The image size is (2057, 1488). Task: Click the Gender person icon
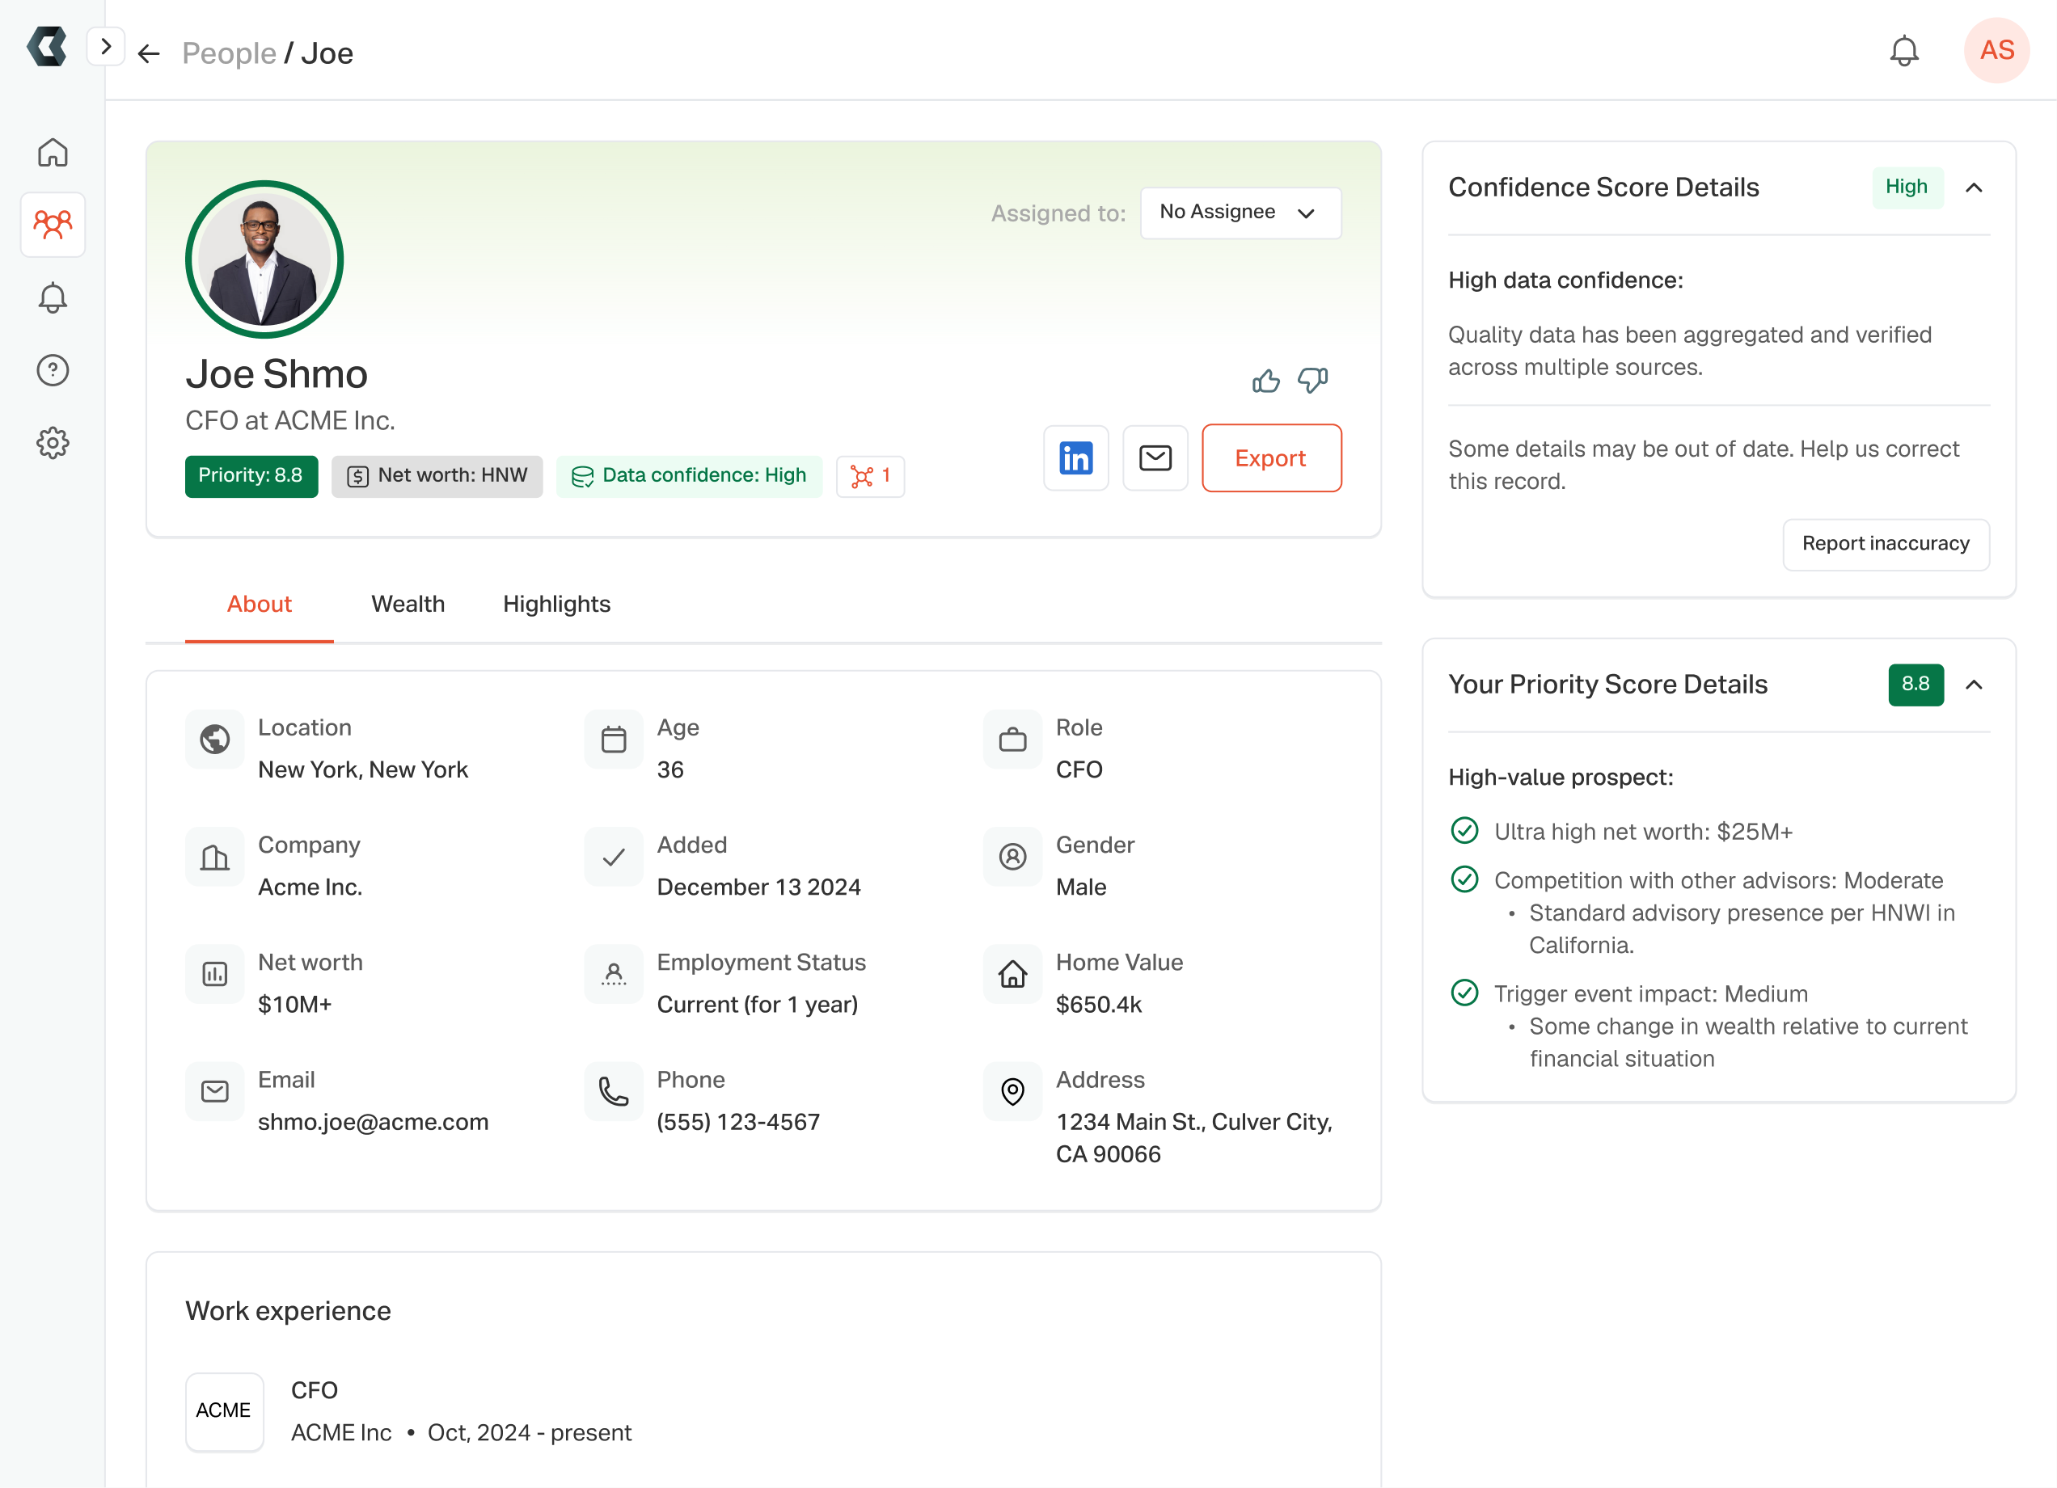tap(1013, 857)
